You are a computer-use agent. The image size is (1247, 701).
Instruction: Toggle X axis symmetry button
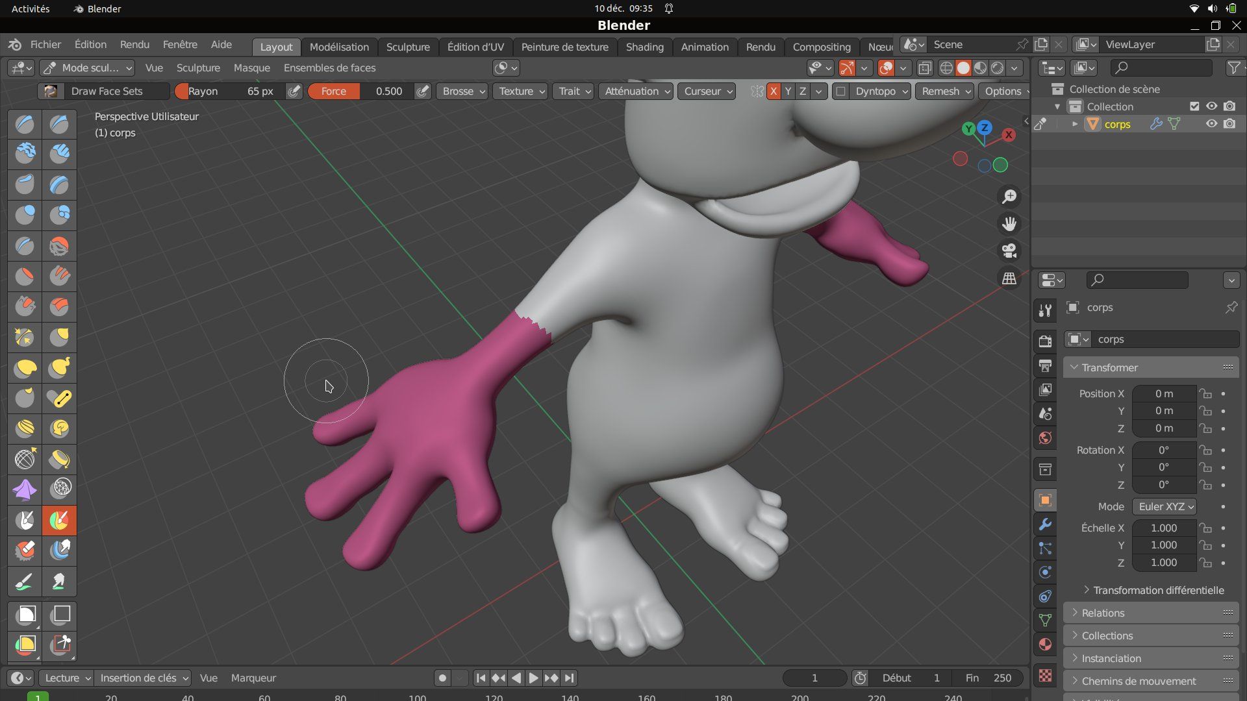tap(773, 92)
